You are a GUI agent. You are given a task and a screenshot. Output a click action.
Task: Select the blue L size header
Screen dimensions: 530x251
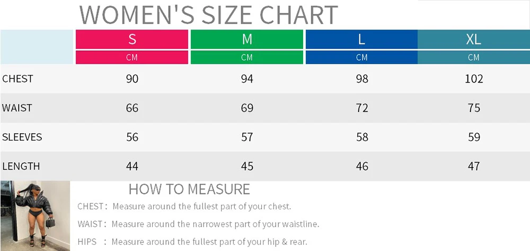pyautogui.click(x=361, y=40)
